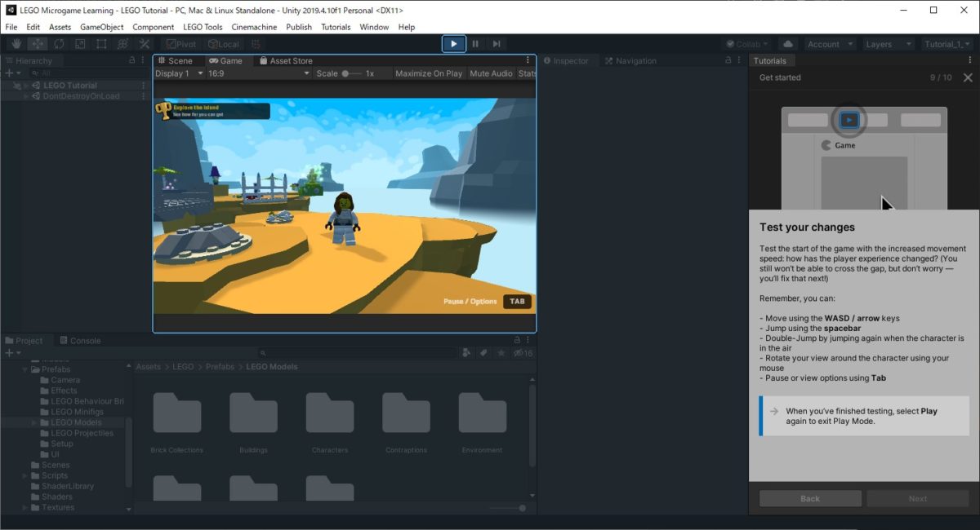Click the Next button in the tutorial

coord(917,498)
